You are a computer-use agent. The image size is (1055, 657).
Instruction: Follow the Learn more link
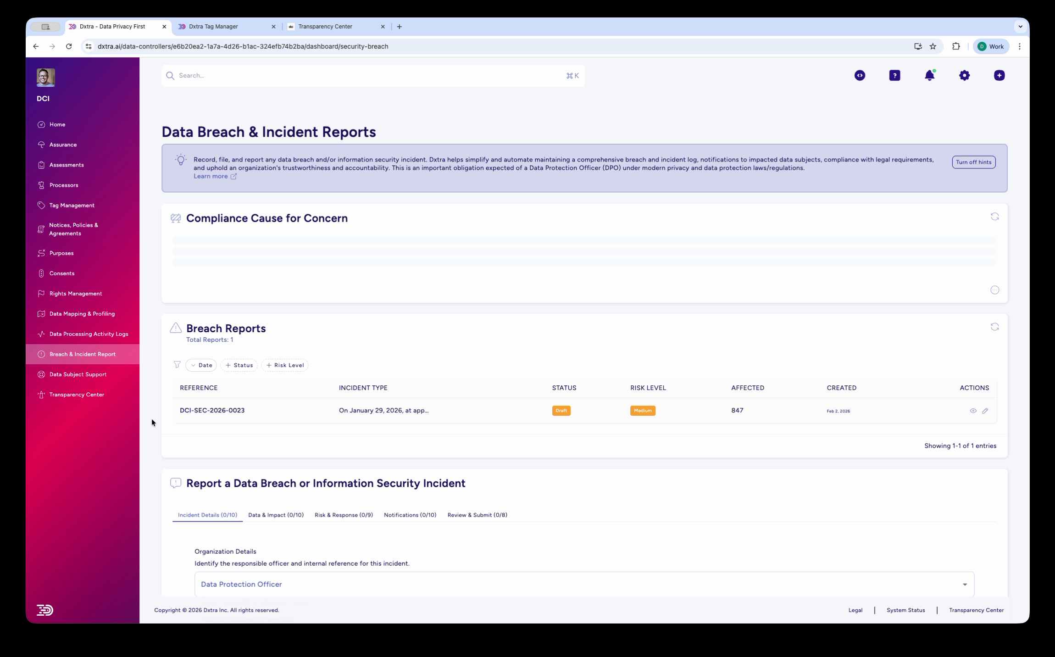[x=211, y=176]
